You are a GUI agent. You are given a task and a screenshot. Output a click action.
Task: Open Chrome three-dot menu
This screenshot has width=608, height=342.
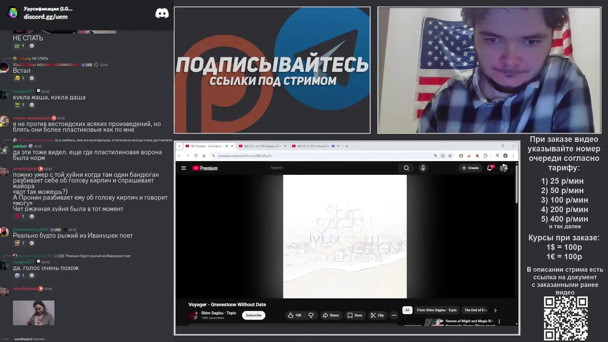[x=513, y=155]
